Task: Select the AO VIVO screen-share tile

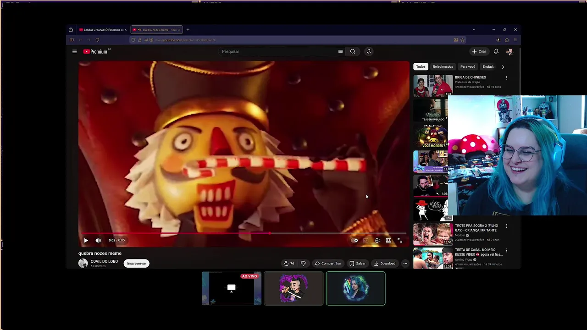Action: click(x=232, y=288)
